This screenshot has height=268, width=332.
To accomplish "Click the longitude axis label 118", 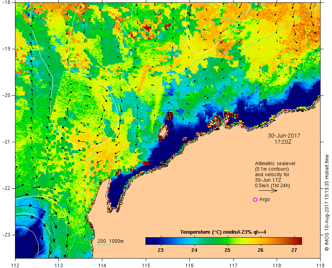I will [277, 265].
